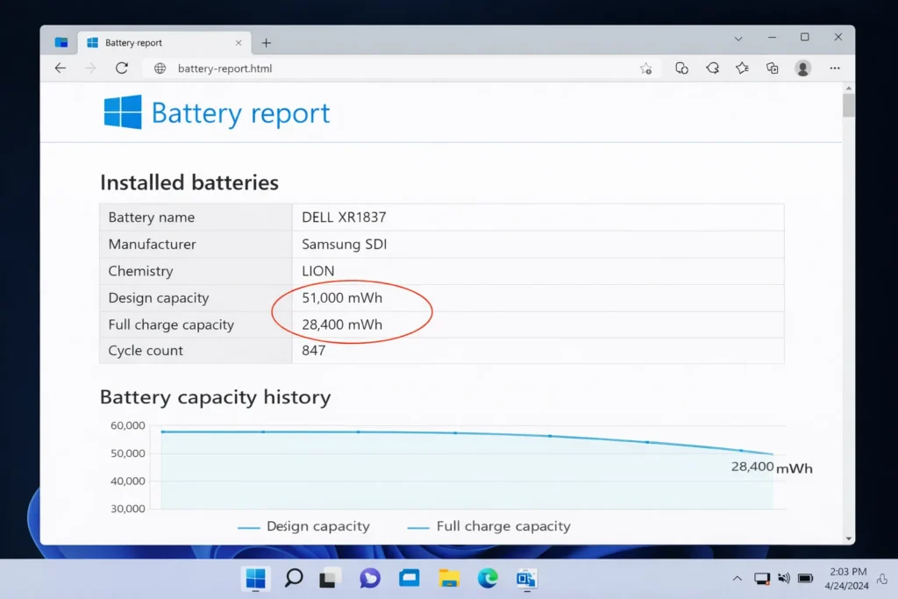
Task: Reload battery-report.html
Action: [122, 68]
